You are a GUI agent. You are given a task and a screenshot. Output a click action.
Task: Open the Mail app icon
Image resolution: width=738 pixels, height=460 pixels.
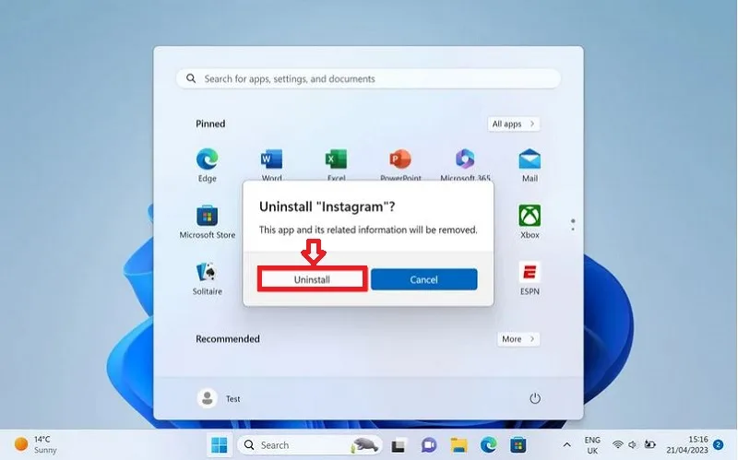[530, 165]
